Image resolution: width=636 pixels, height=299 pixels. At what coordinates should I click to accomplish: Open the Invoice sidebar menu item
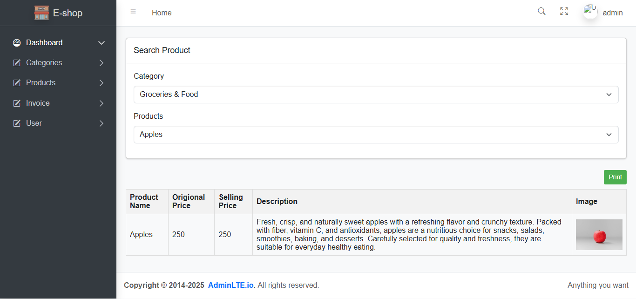click(x=58, y=103)
